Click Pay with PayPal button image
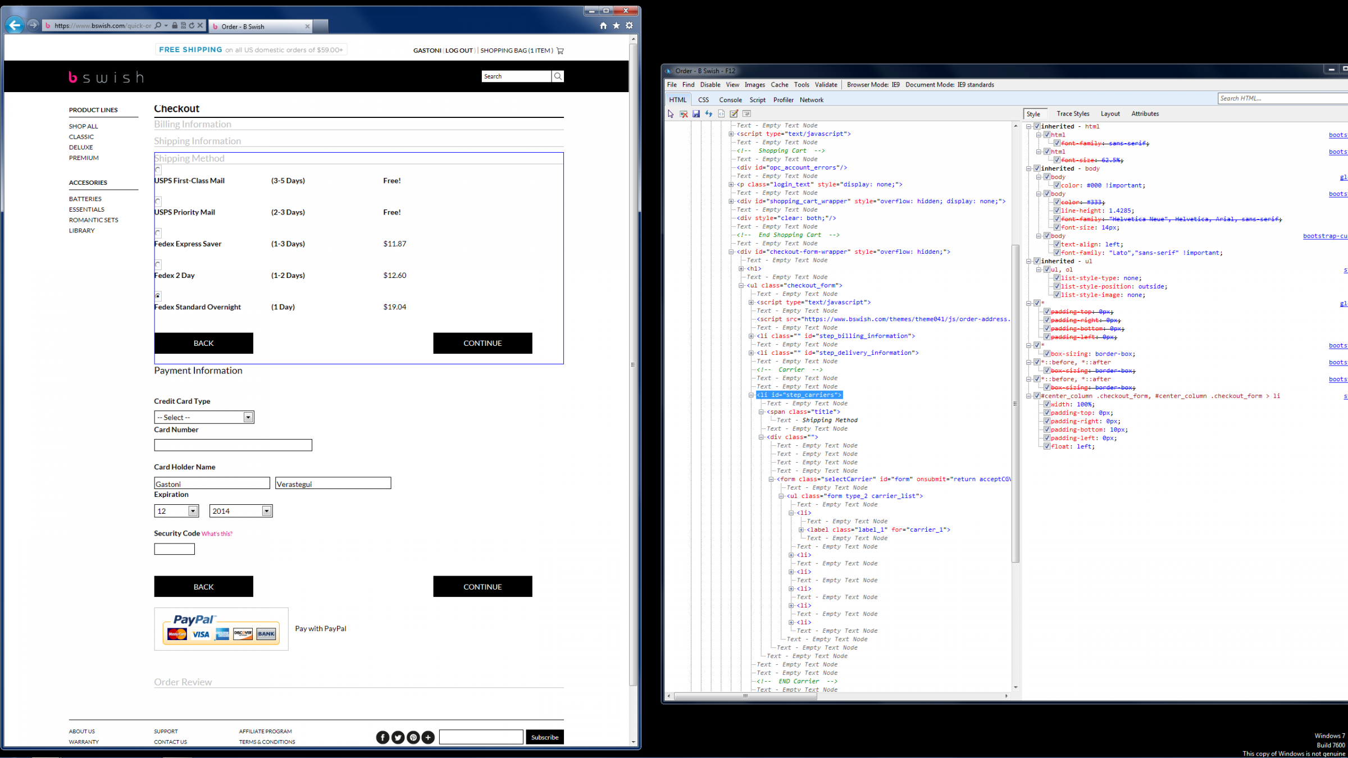This screenshot has width=1348, height=758. click(x=221, y=629)
